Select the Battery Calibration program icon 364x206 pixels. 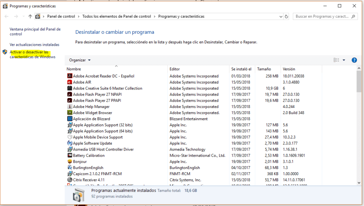(70, 155)
